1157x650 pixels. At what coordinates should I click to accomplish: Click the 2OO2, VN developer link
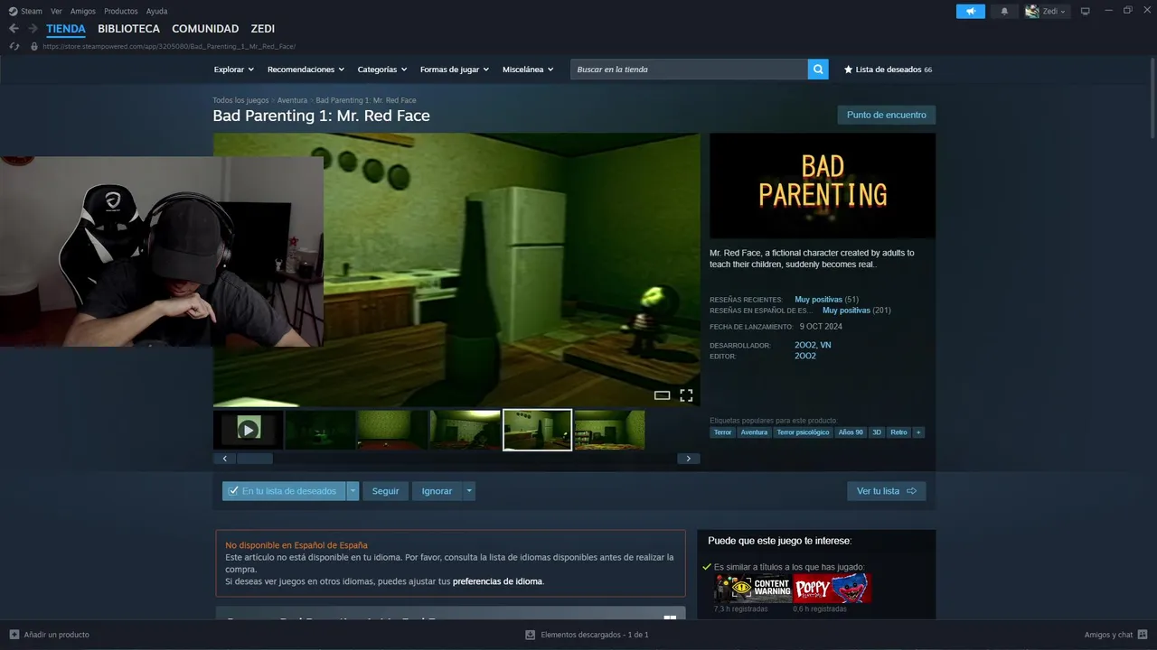coord(813,345)
